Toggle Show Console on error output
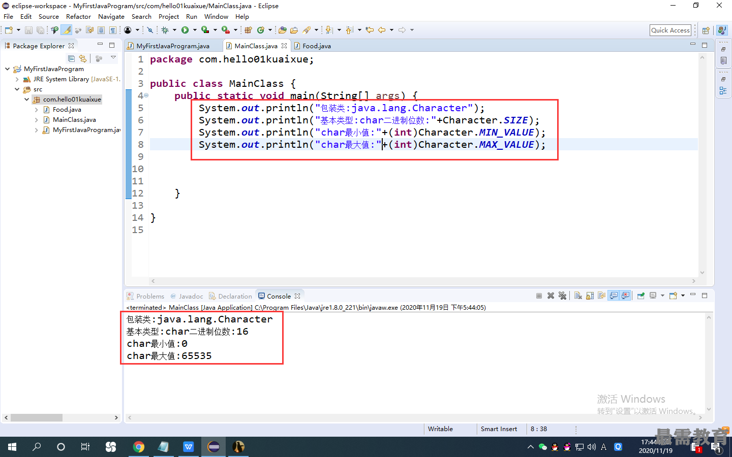The image size is (732, 457). tap(625, 296)
